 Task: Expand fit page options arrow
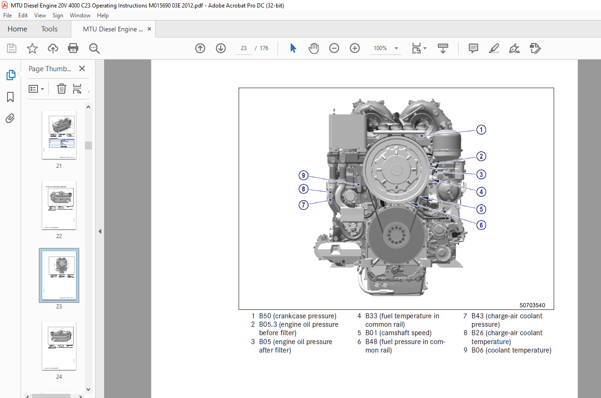pos(425,48)
